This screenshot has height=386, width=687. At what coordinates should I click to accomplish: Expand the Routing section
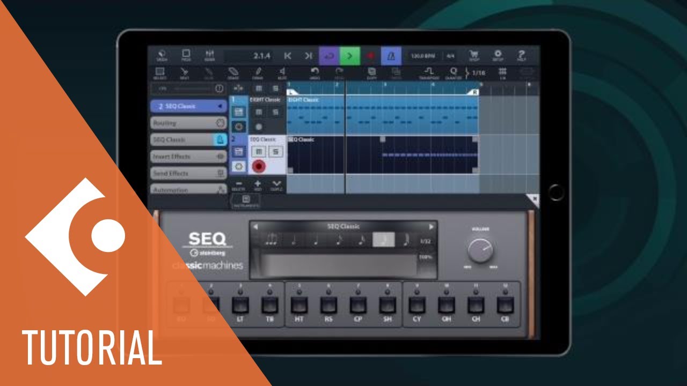click(189, 123)
